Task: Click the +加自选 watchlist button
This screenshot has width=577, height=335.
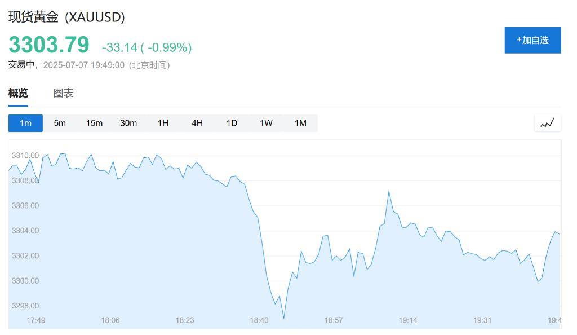Action: coord(532,40)
